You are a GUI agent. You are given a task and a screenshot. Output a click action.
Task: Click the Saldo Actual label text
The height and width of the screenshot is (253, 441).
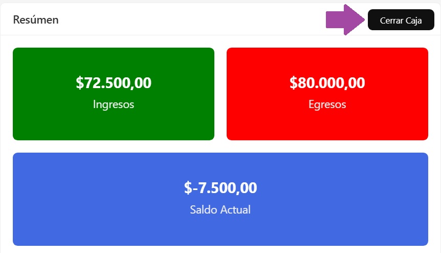click(x=220, y=210)
